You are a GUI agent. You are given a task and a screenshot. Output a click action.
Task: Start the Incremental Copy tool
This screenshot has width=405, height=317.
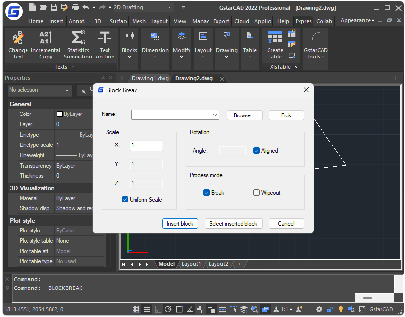click(46, 46)
